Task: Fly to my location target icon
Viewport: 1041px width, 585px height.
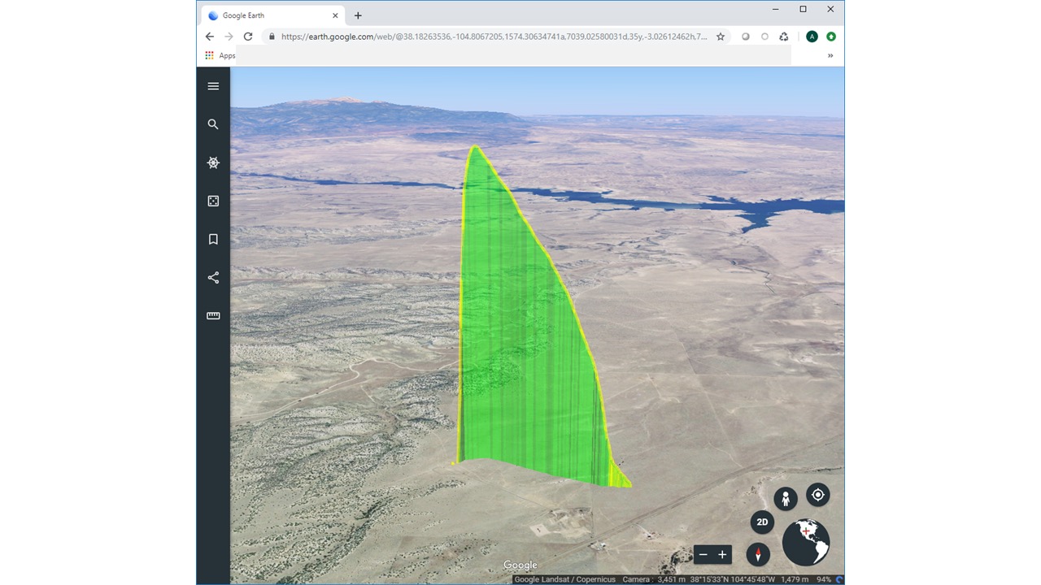Action: coord(817,494)
